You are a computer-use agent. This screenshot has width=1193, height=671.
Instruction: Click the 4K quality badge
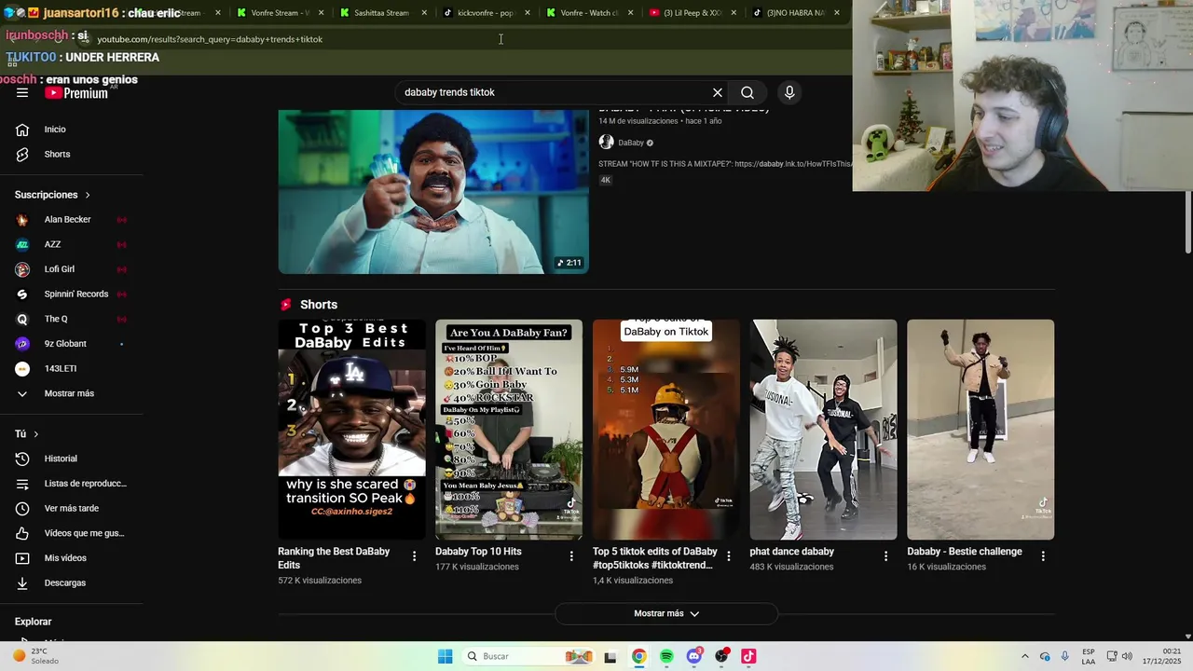coord(605,180)
